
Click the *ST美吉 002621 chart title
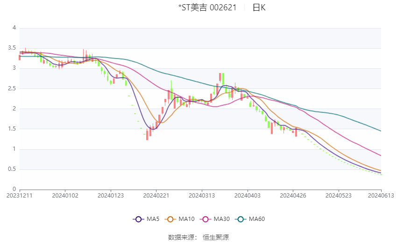[x=207, y=7]
